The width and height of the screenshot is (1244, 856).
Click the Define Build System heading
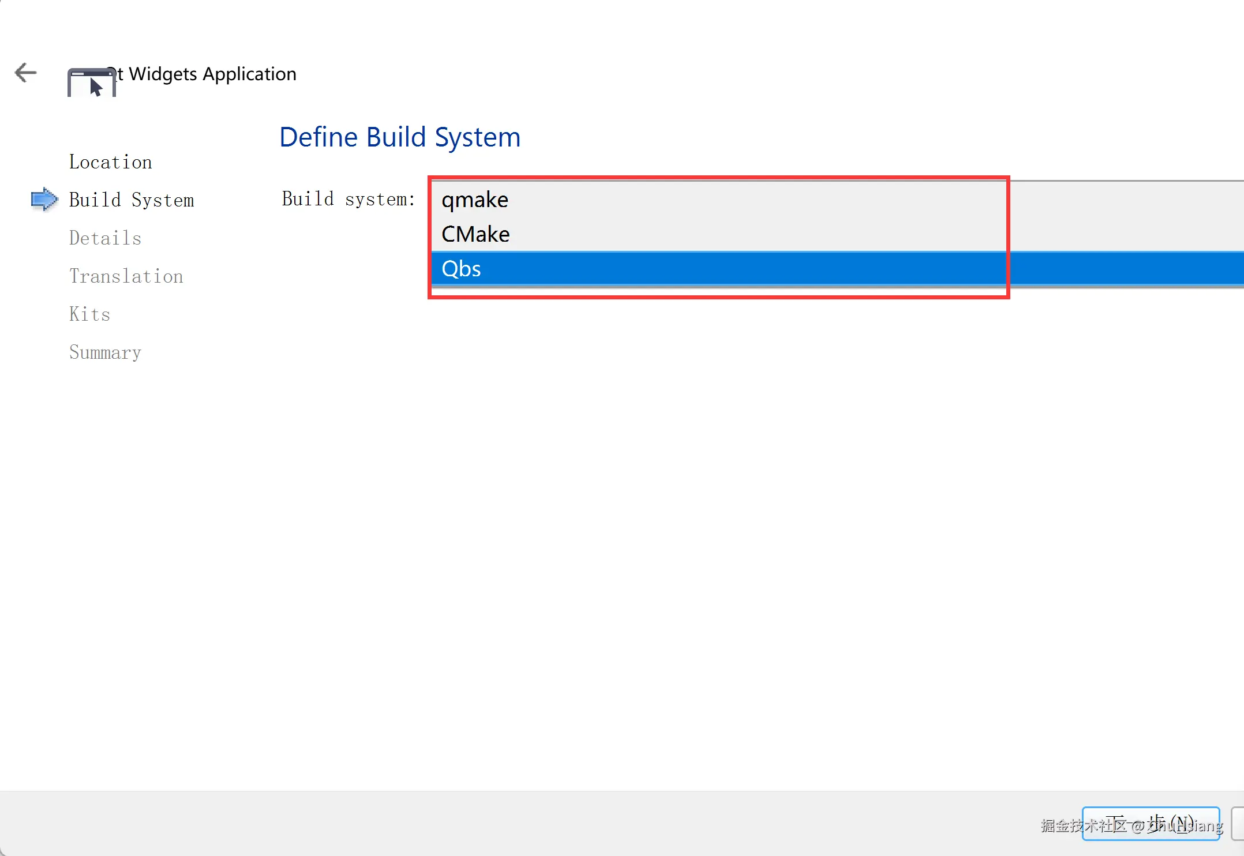[x=400, y=137]
